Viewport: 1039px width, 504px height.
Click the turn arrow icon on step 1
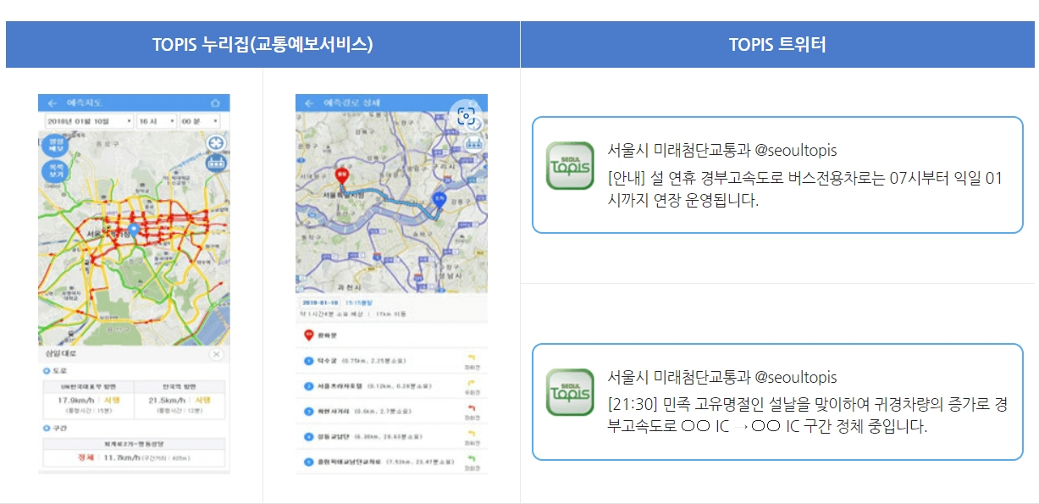click(472, 359)
